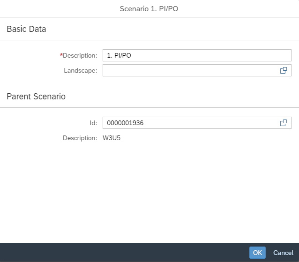Click the separator line under Parent Scenario

coord(149,107)
